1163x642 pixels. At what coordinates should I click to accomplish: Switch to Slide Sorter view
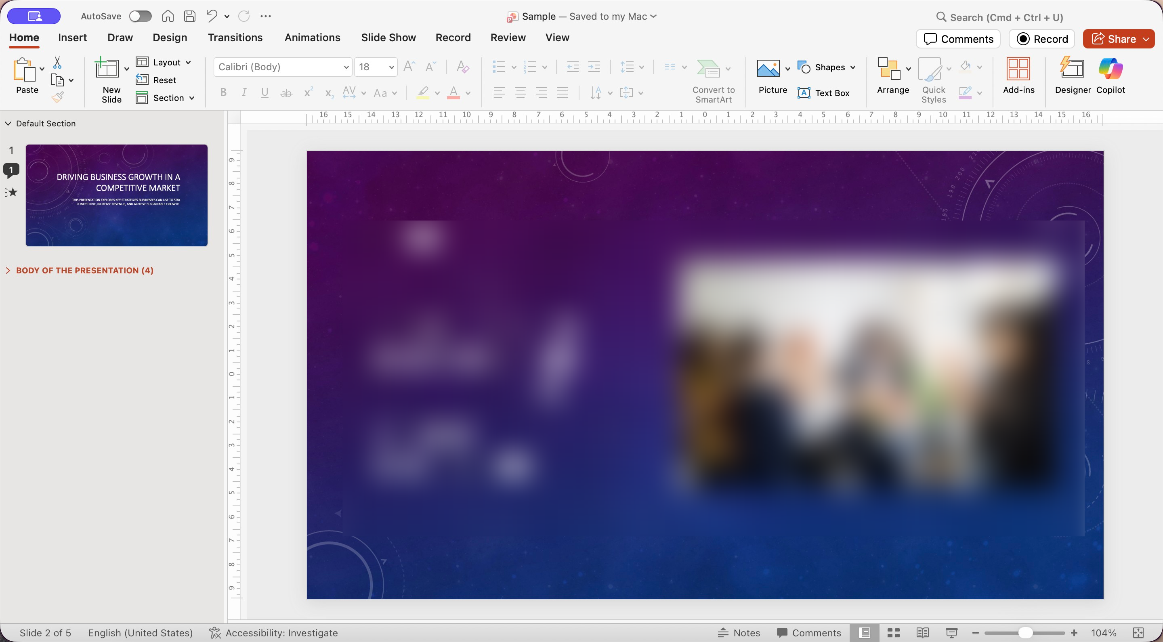click(894, 633)
